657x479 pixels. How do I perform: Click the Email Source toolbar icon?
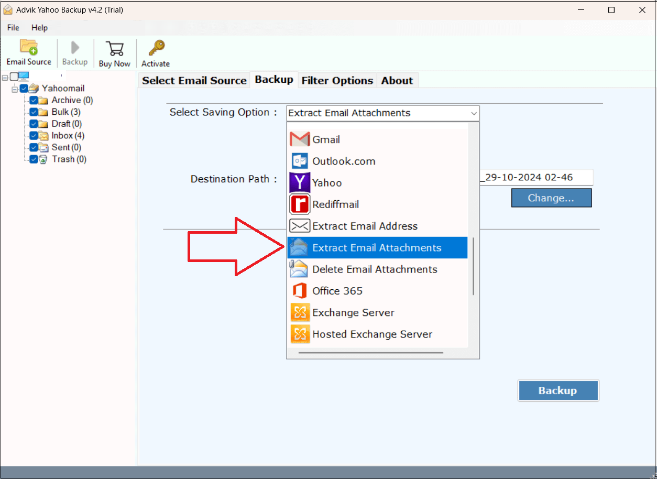tap(29, 47)
